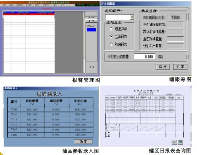Open the second menu in alarm management menu bar
Screen dimensions: 197x155
point(11,5)
